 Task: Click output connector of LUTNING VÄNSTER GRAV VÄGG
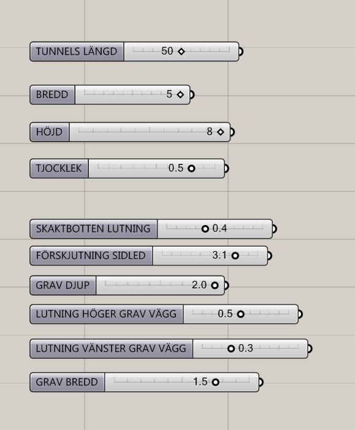(x=310, y=348)
